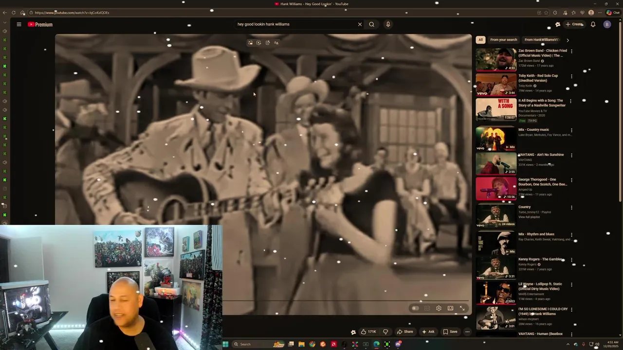Image resolution: width=623 pixels, height=350 pixels.
Task: Open Kenny Rogers The Gambler thumbnail
Action: pyautogui.click(x=496, y=268)
